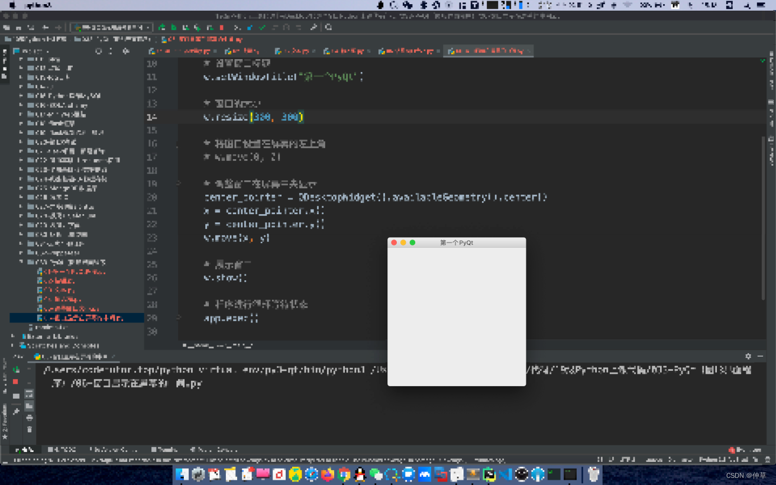Toggle soft-wrap in the Run console gutter

coord(28,393)
